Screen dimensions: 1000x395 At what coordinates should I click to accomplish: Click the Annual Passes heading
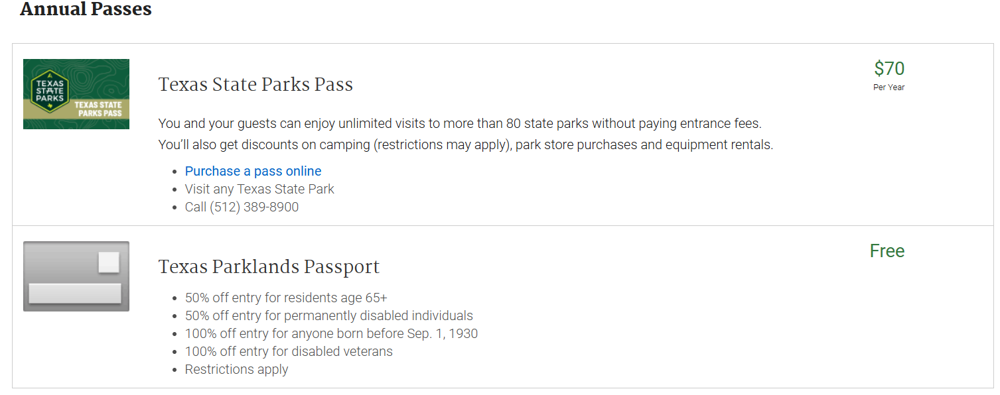point(86,9)
